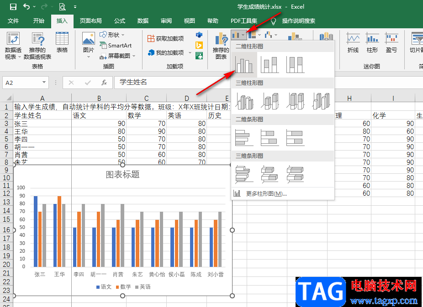Screen dimensions: 423x307
Task: Switch to the 视图 tab
Action: [190, 21]
